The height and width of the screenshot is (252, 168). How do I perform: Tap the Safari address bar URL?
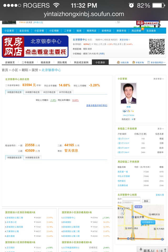pos(84,14)
